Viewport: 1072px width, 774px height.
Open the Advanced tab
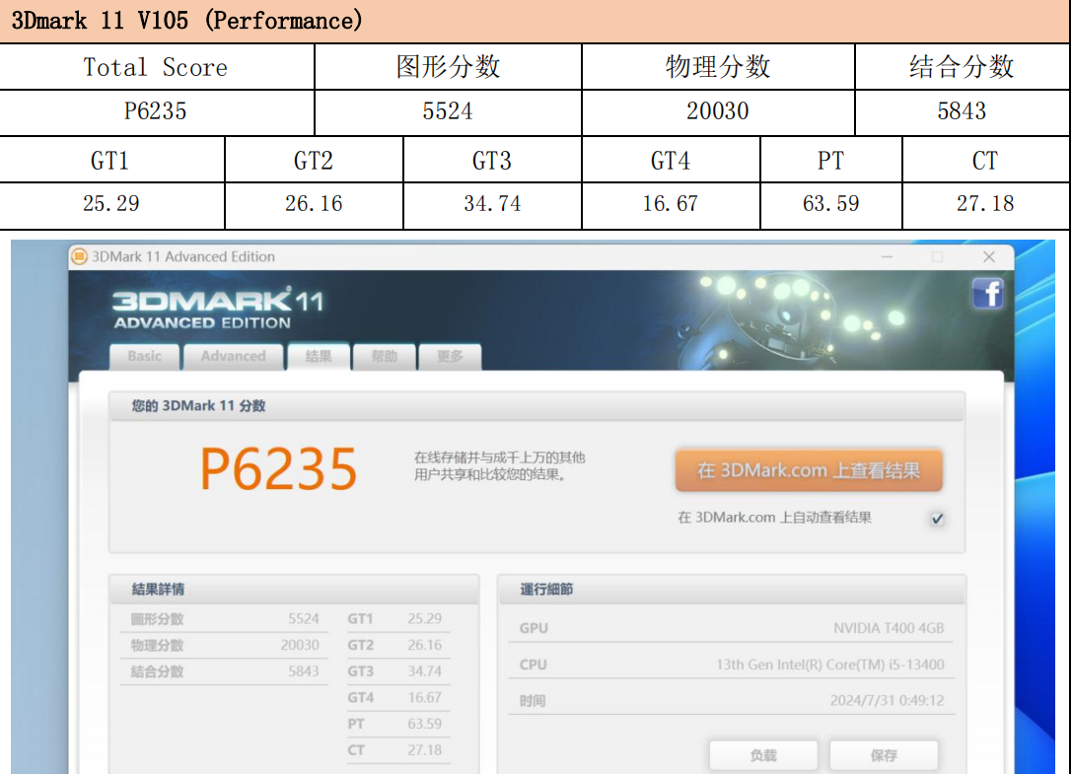tap(234, 356)
